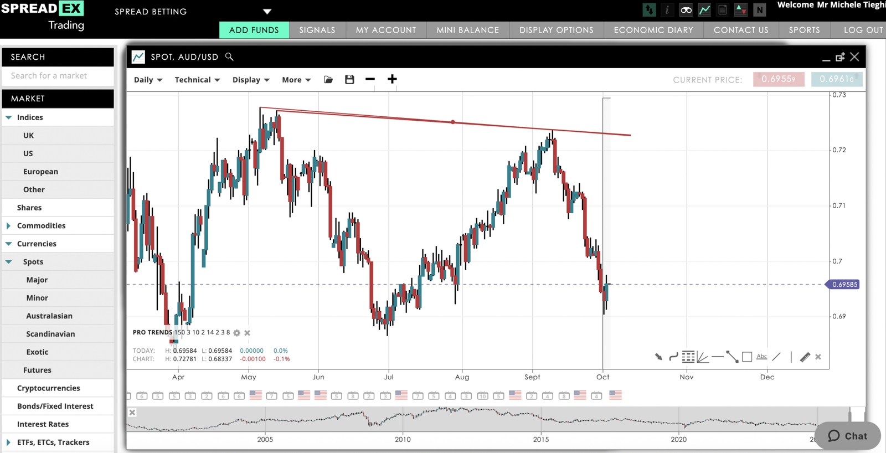Click the open chart folder icon
This screenshot has width=886, height=453.
(x=328, y=80)
